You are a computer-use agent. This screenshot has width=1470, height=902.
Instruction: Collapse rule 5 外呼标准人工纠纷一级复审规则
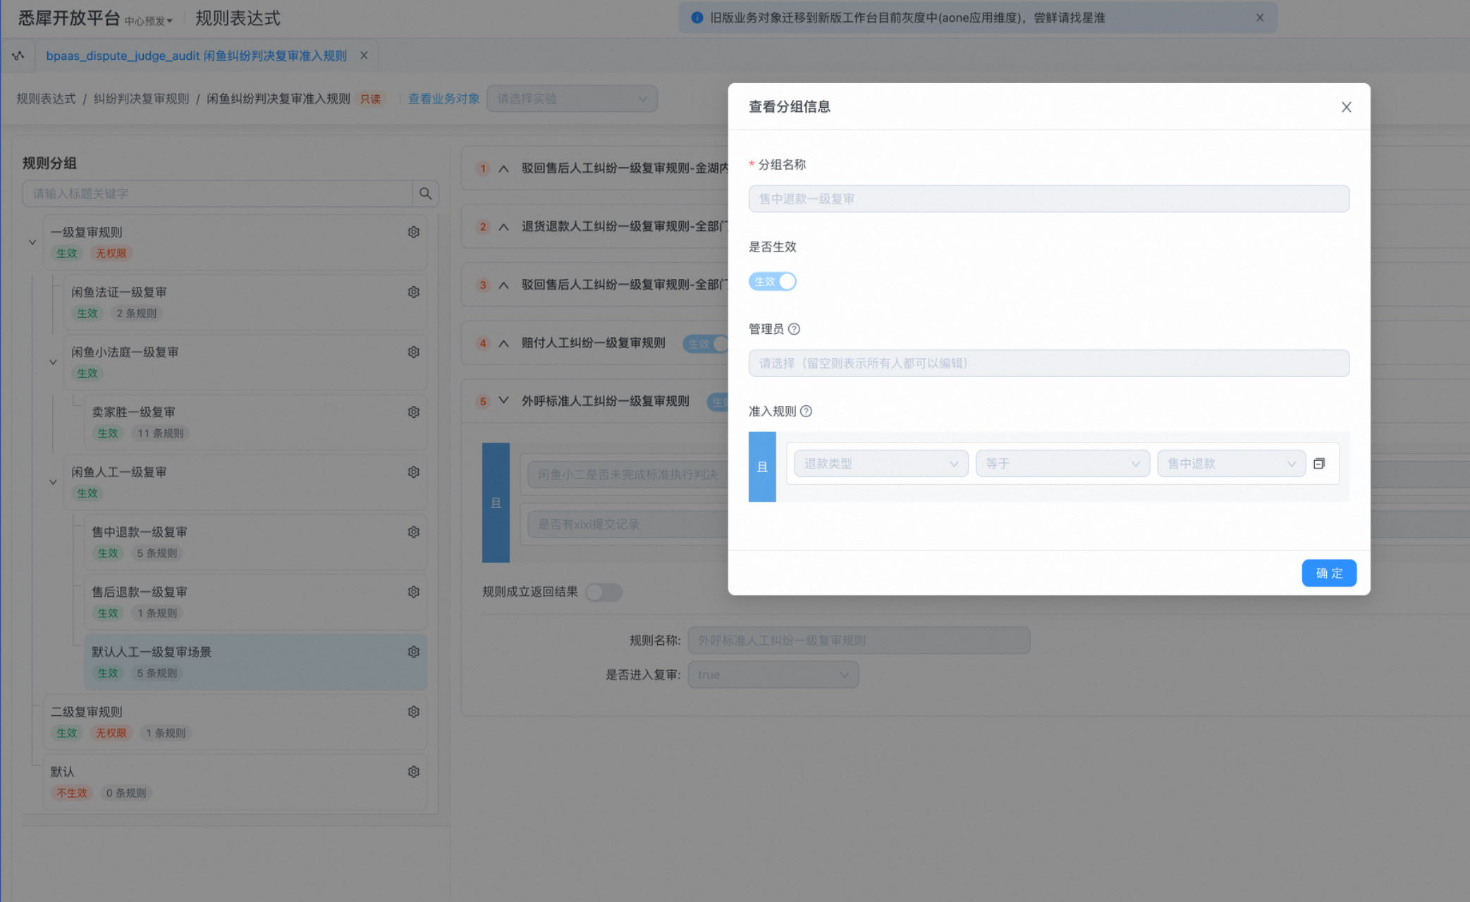503,401
